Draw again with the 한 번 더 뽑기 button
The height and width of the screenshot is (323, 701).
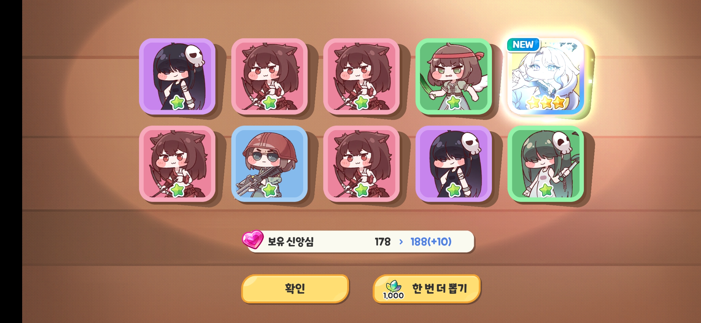[x=427, y=289]
